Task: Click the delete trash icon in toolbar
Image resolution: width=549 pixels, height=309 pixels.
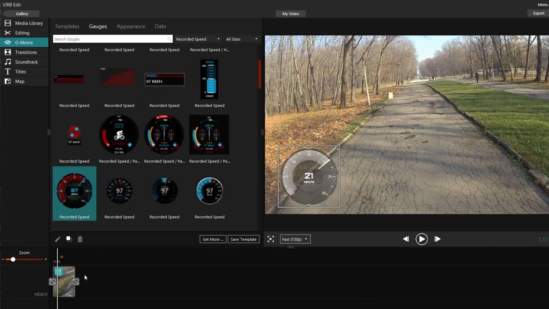Action: tap(80, 239)
